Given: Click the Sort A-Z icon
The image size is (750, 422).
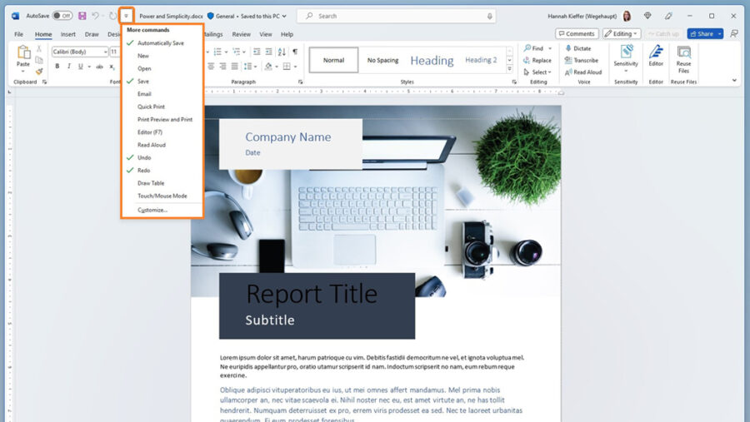Looking at the screenshot, I should tap(282, 52).
